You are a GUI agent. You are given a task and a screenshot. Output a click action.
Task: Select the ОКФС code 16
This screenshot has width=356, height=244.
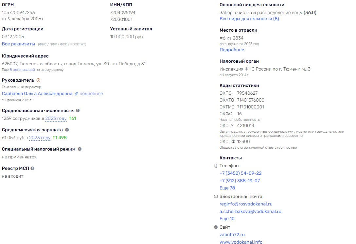coord(239,114)
